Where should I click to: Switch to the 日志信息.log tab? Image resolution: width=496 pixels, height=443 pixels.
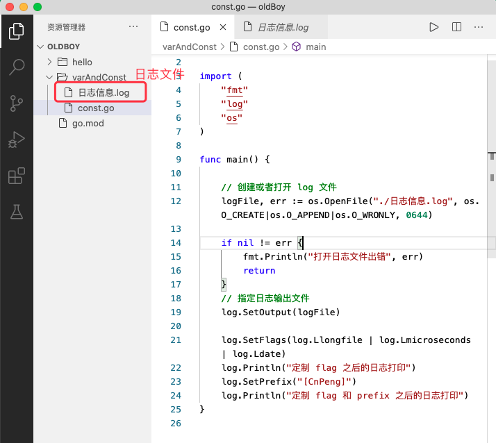[283, 28]
